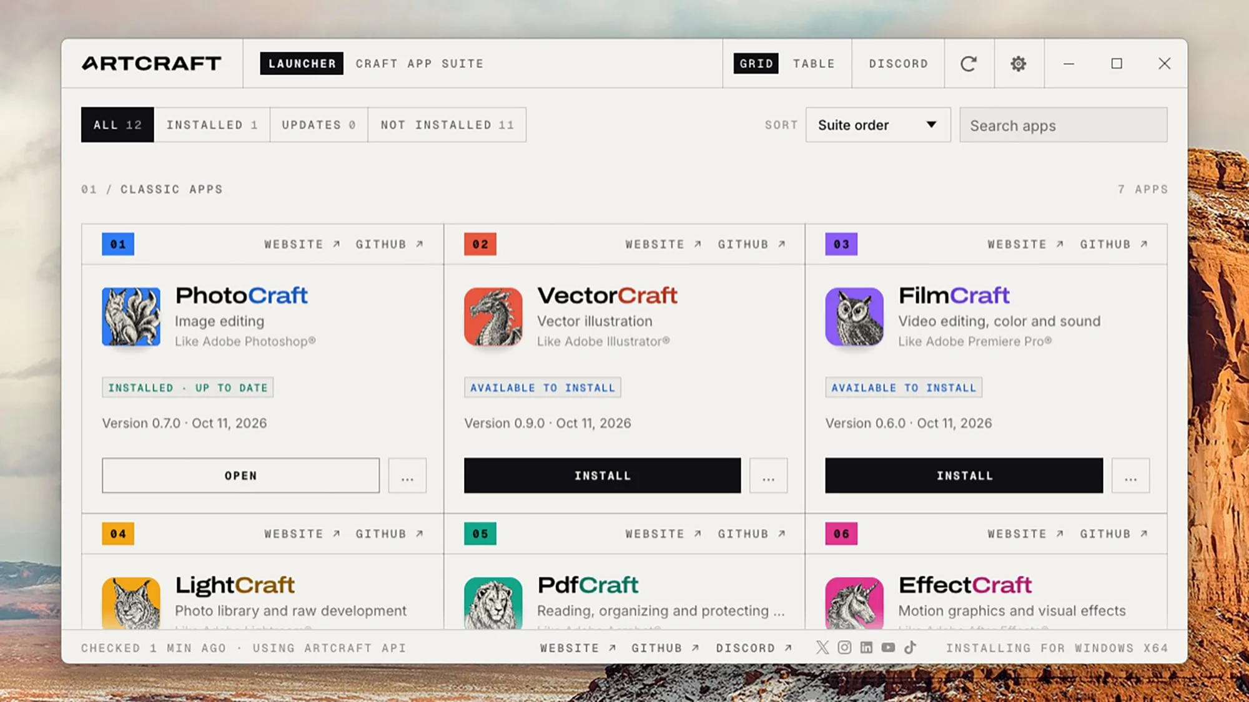Open PdfCraft Website link

(664, 534)
